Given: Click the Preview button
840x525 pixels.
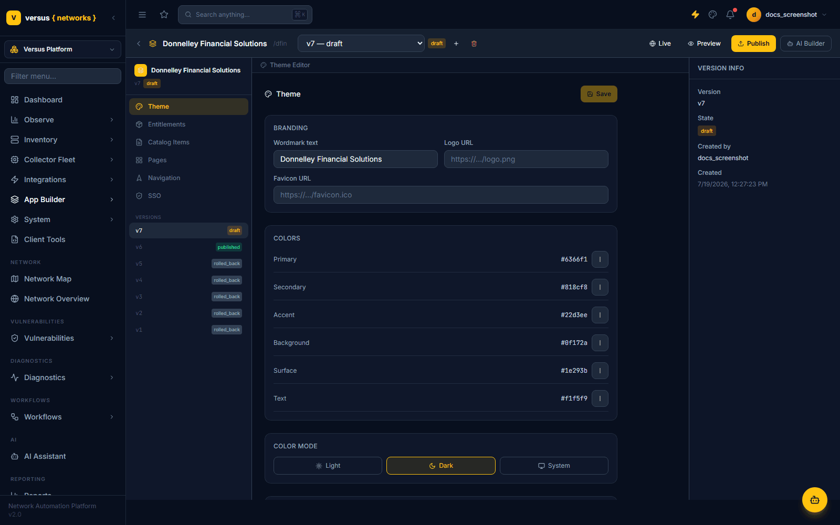Looking at the screenshot, I should tap(704, 44).
